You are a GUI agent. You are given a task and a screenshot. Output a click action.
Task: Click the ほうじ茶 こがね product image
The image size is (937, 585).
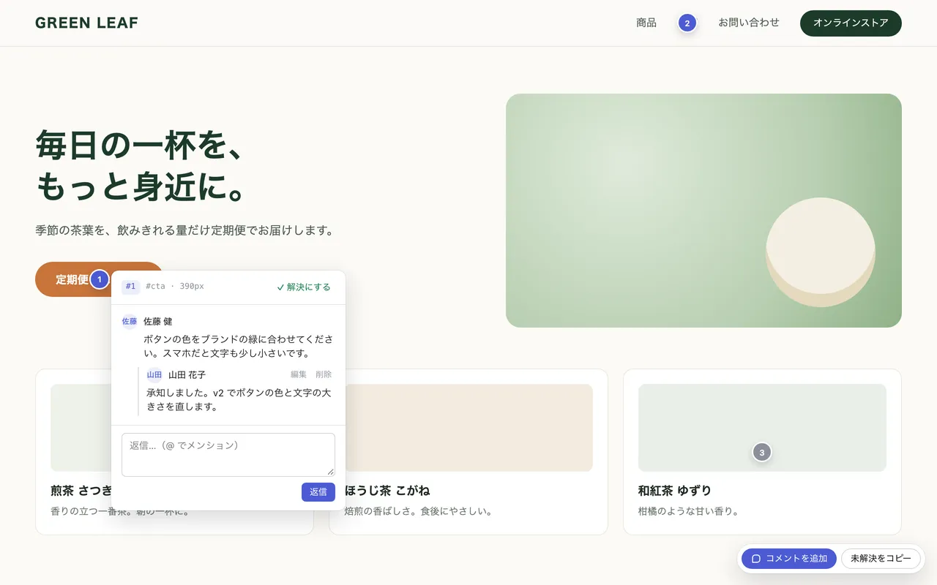click(468, 428)
